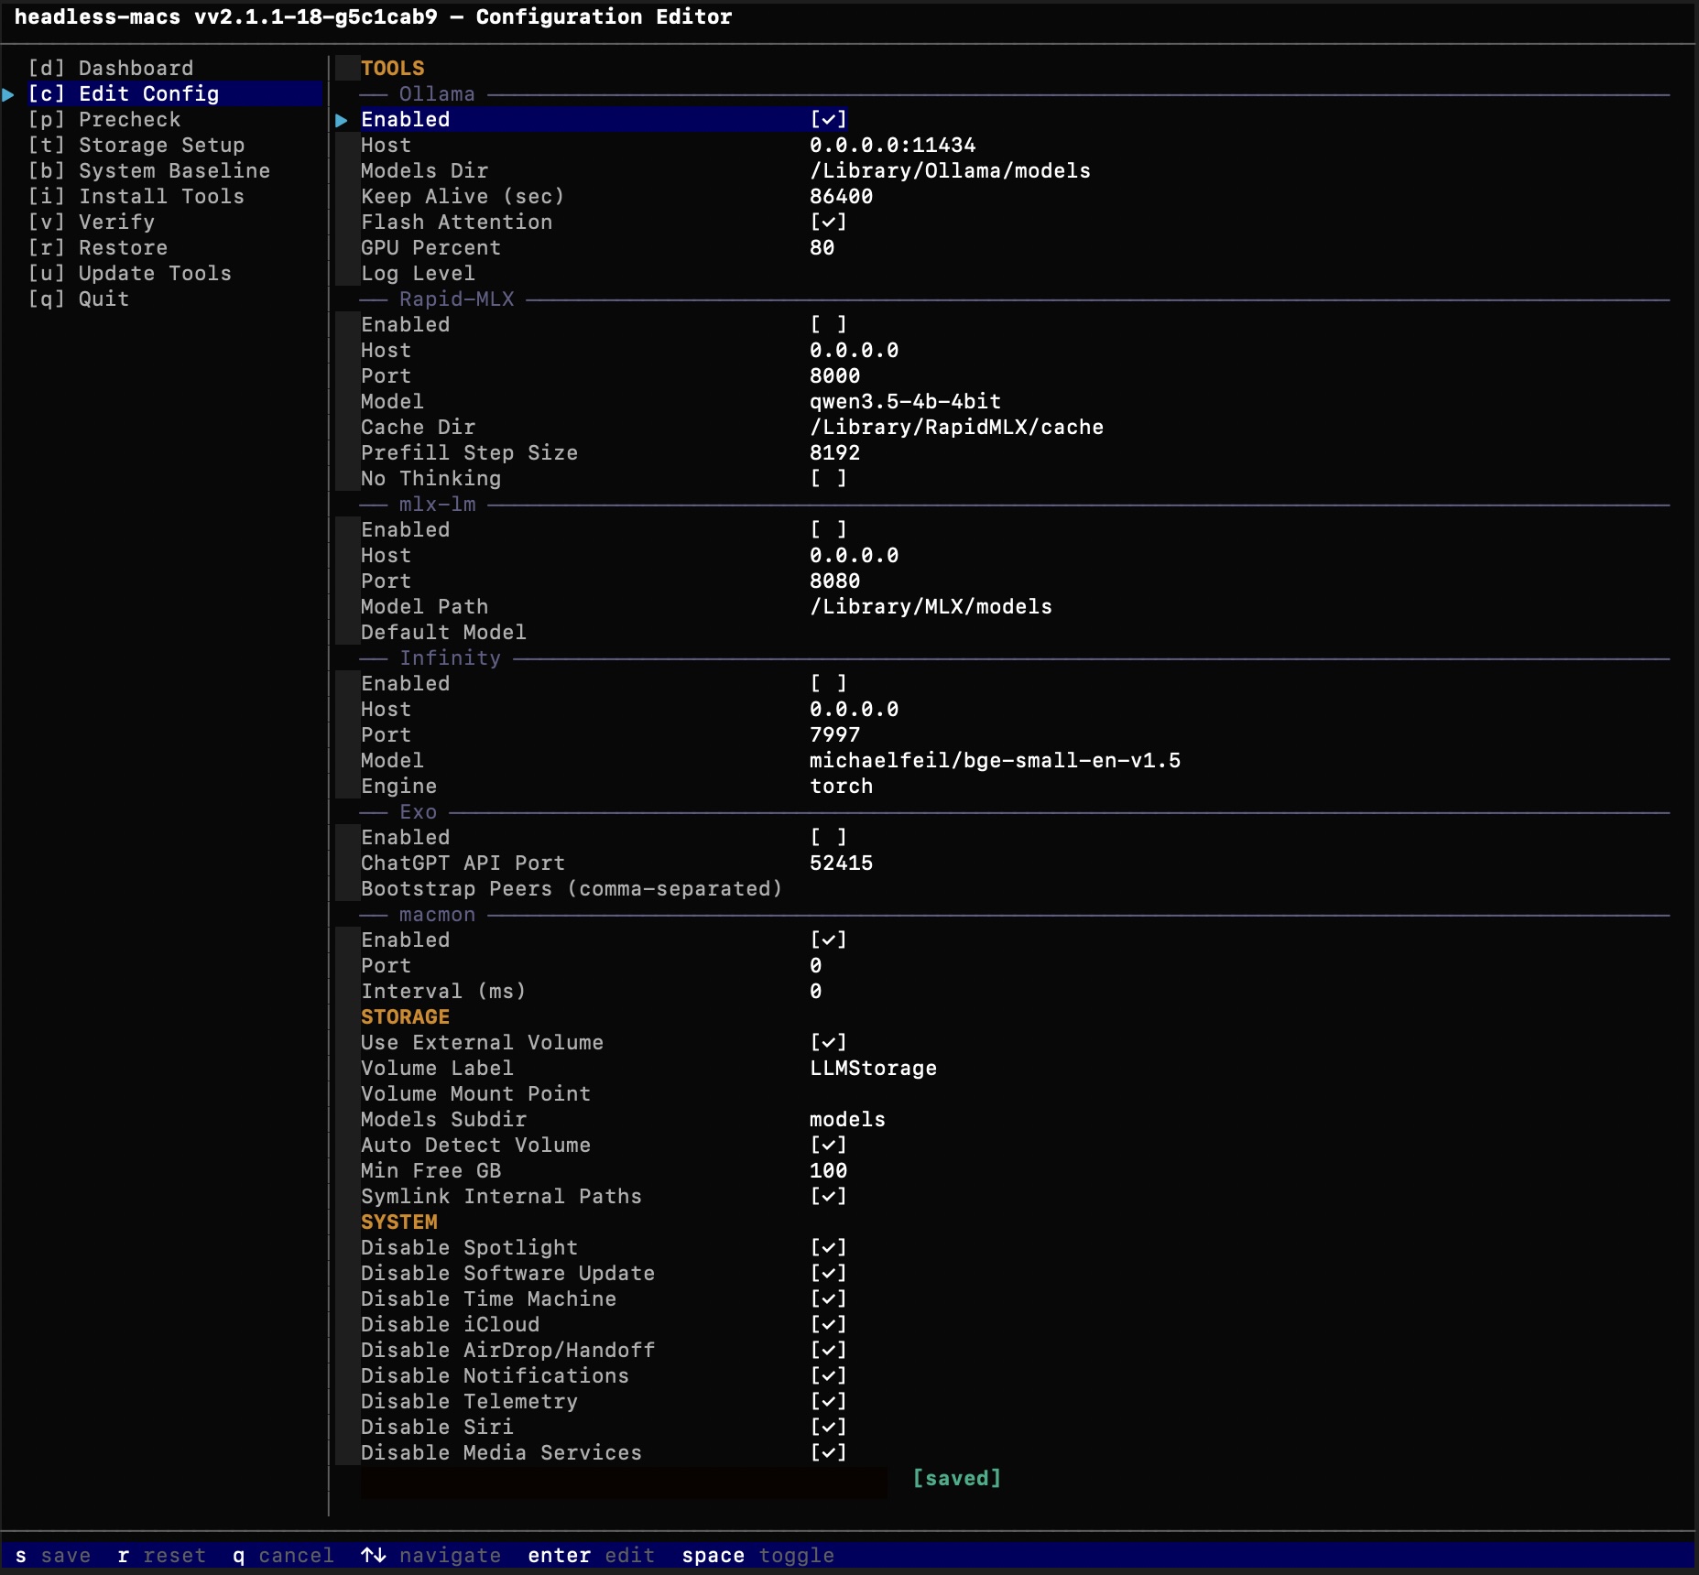Click the Ollama Host value 0.0.0.0:11434
1699x1575 pixels.
pos(893,145)
